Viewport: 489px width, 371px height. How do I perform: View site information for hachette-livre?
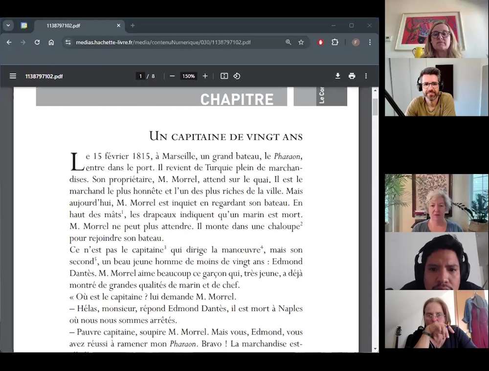tap(68, 42)
